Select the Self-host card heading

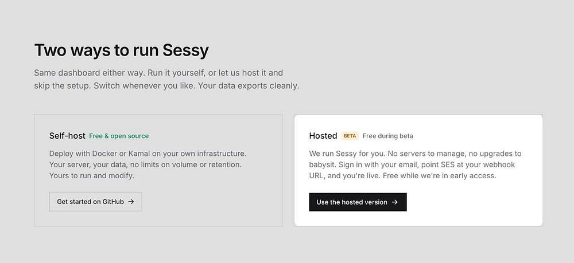click(x=67, y=136)
